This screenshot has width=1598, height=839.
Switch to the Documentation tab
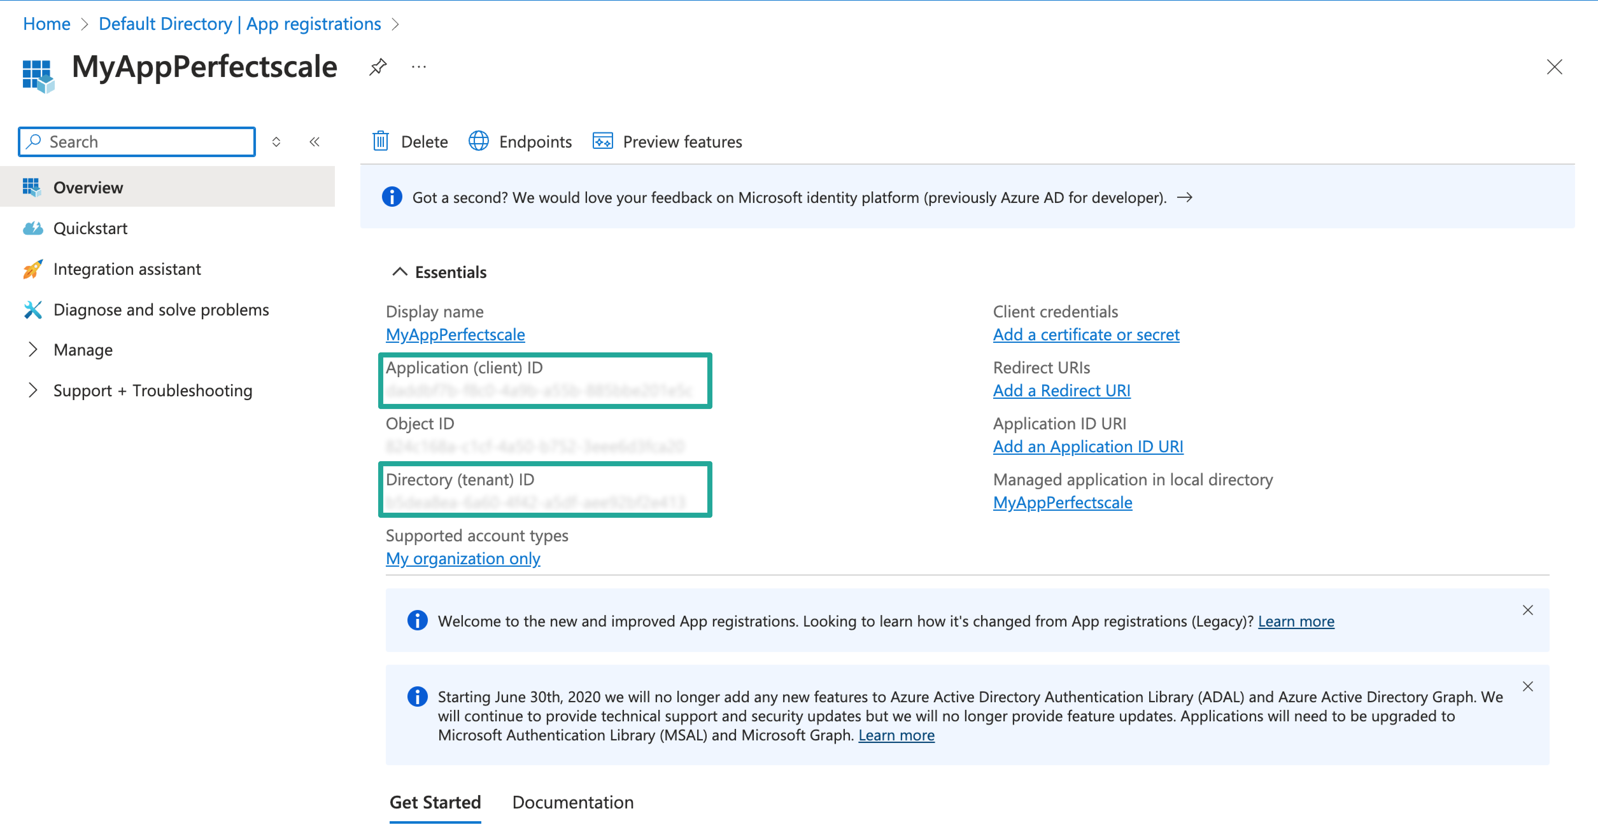[573, 802]
